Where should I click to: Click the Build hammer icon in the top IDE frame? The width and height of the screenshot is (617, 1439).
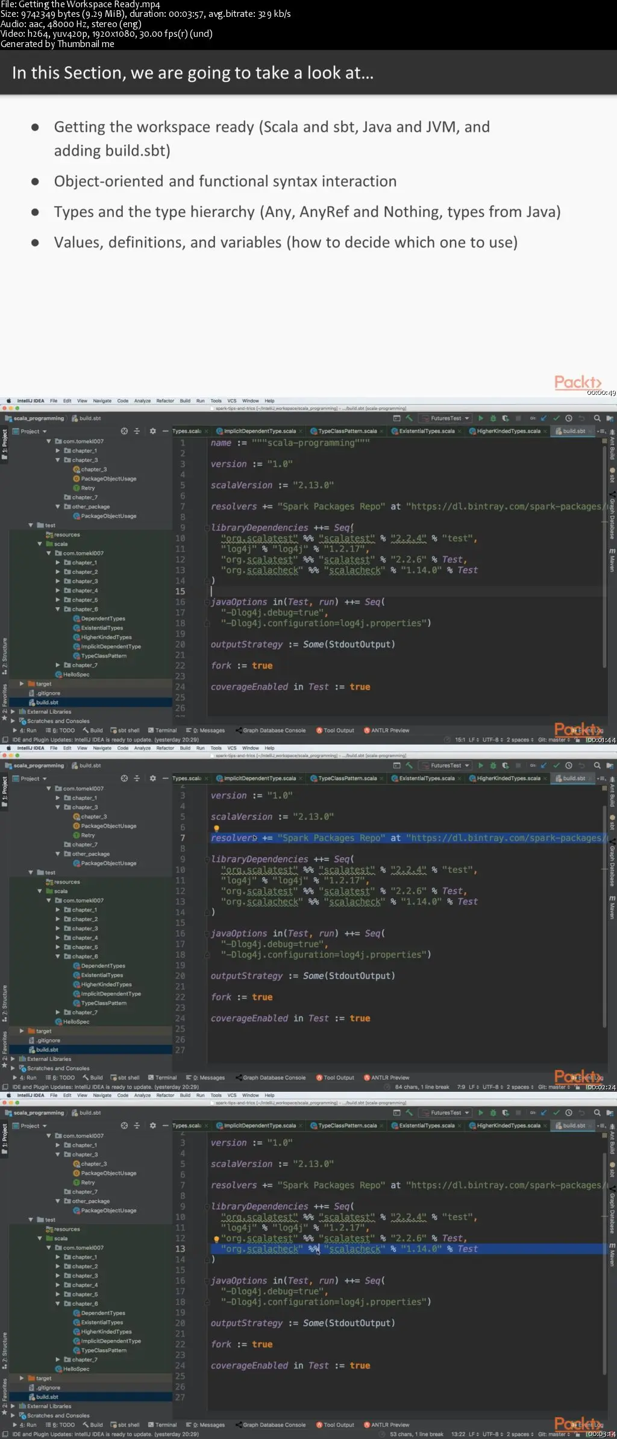409,418
